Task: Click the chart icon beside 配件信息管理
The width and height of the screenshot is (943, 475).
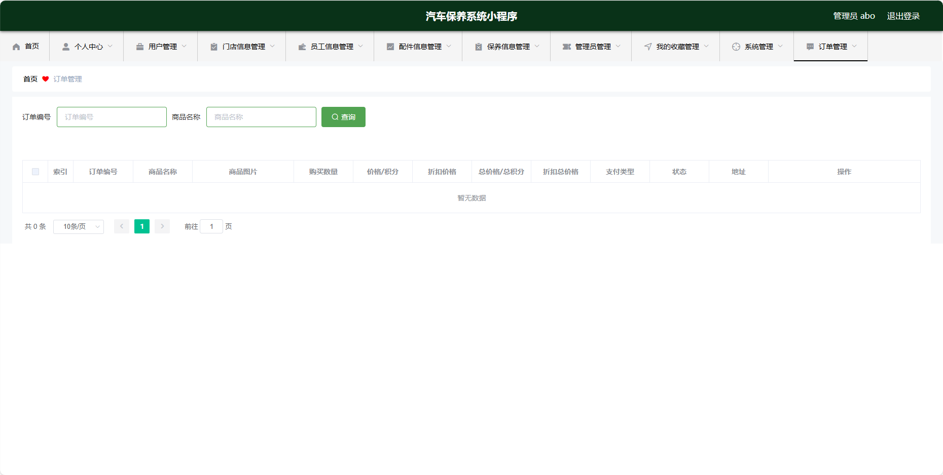Action: point(390,47)
